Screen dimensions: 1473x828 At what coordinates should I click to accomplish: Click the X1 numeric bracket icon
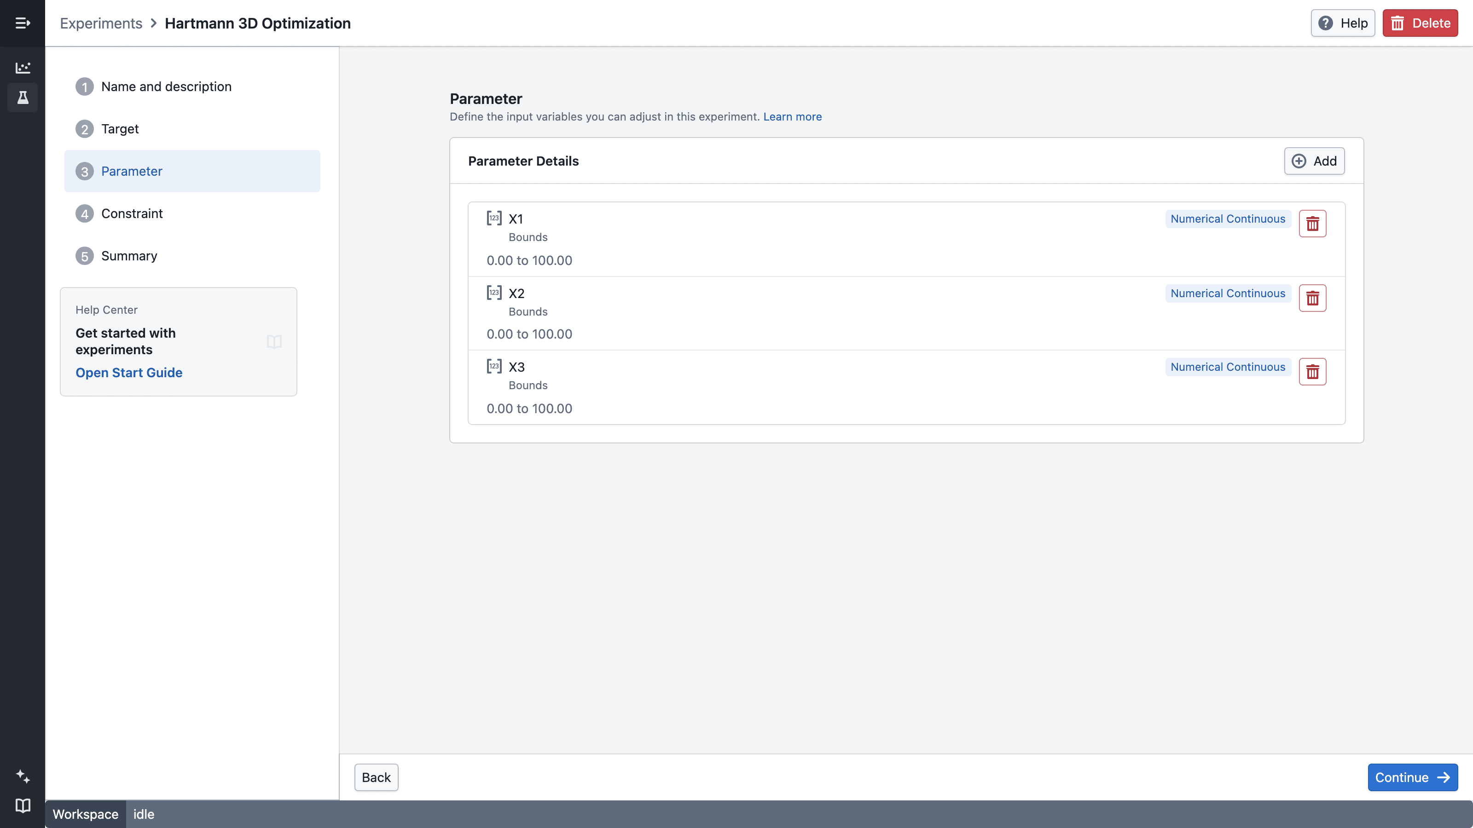click(494, 218)
